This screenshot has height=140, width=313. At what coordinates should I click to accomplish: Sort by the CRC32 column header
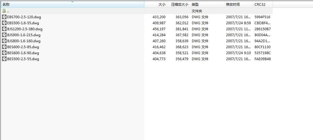point(263,4)
